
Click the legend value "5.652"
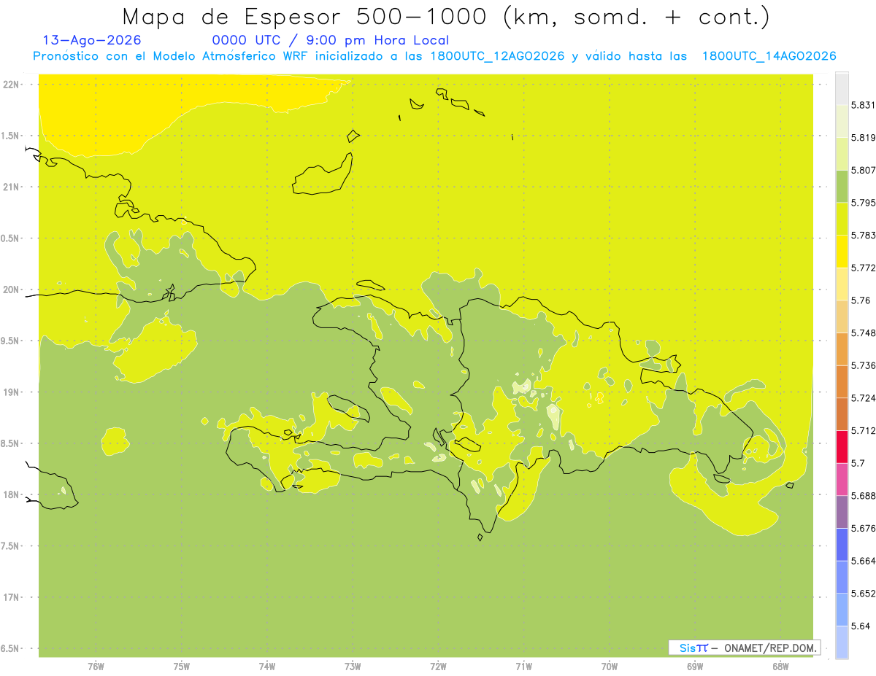pyautogui.click(x=864, y=594)
